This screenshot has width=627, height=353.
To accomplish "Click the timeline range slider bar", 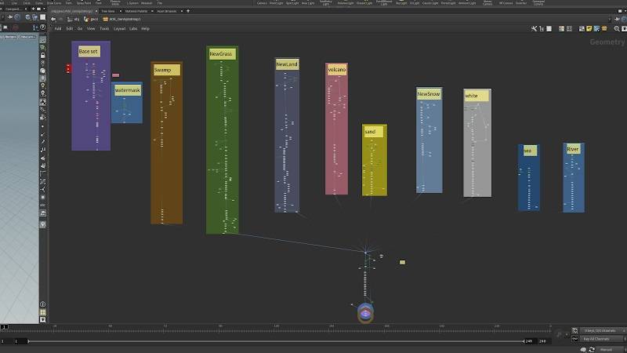I will tap(274, 341).
